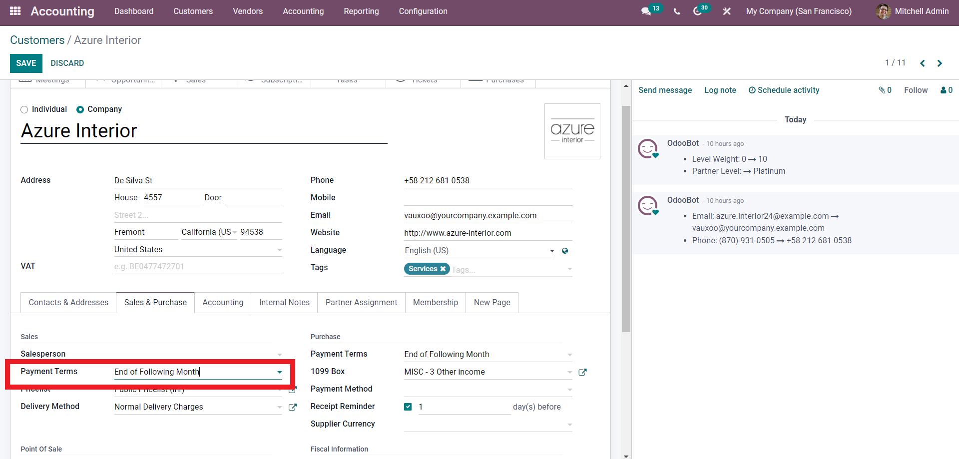This screenshot has width=959, height=459.
Task: Open the activities clock icon
Action: click(x=698, y=11)
